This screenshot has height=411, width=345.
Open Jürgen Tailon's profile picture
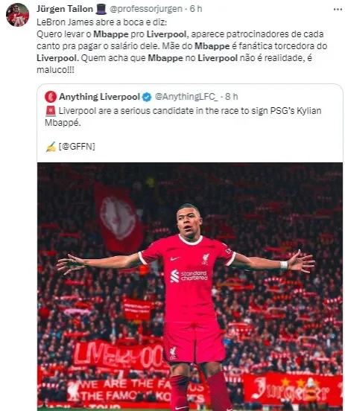tap(18, 15)
